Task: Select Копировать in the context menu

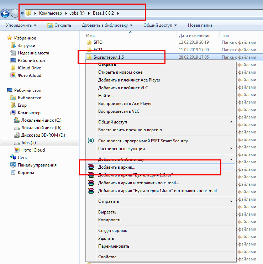Action: pos(110,220)
